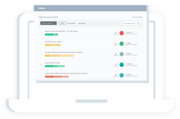Click the arrow on the categories dropdown
The width and height of the screenshot is (180, 119).
[55, 23]
